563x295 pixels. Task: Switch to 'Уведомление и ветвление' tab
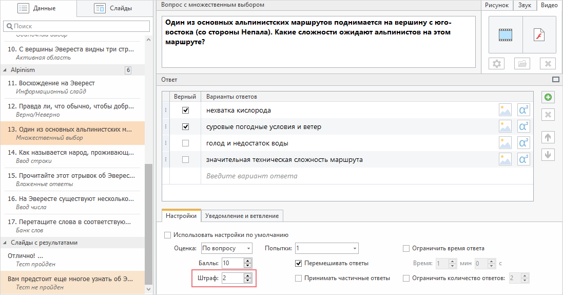(x=242, y=216)
